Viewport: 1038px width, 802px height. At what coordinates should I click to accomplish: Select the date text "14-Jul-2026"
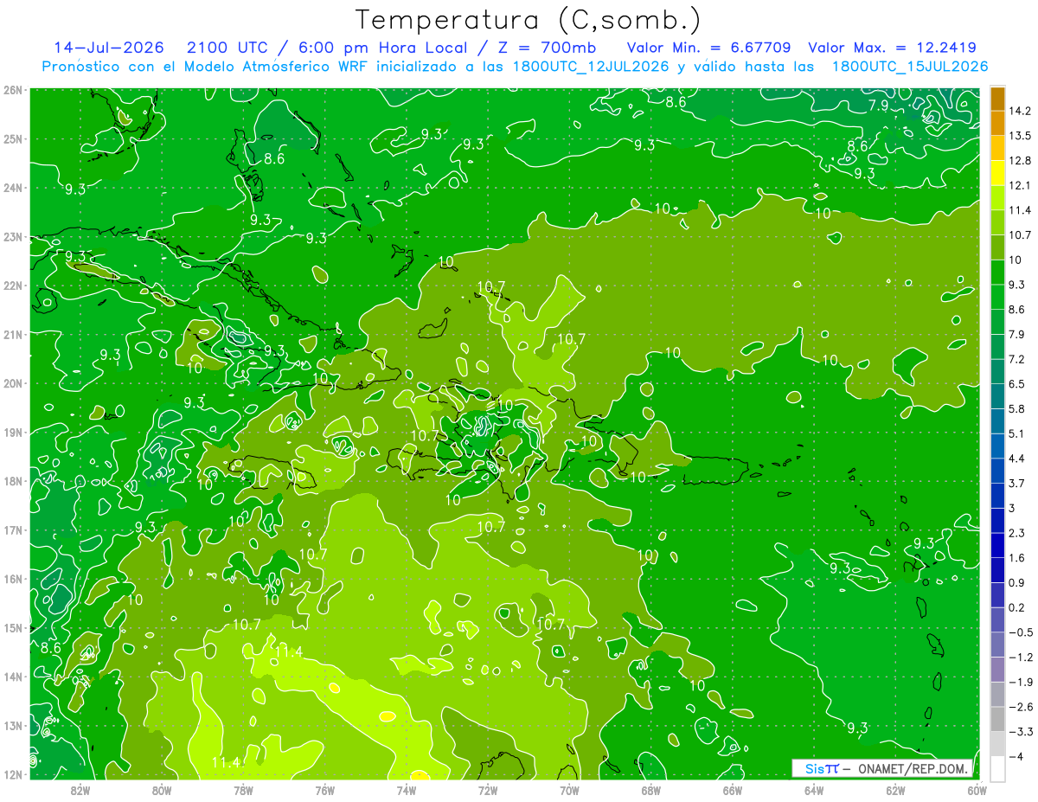(x=110, y=48)
